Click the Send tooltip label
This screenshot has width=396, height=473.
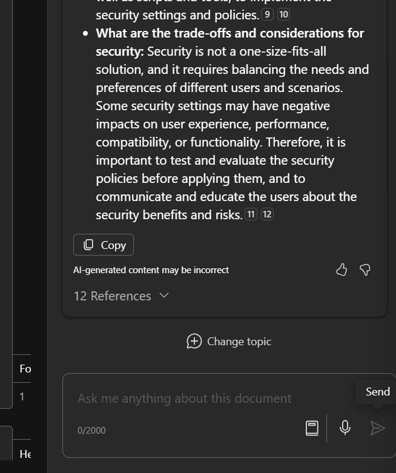coord(377,391)
